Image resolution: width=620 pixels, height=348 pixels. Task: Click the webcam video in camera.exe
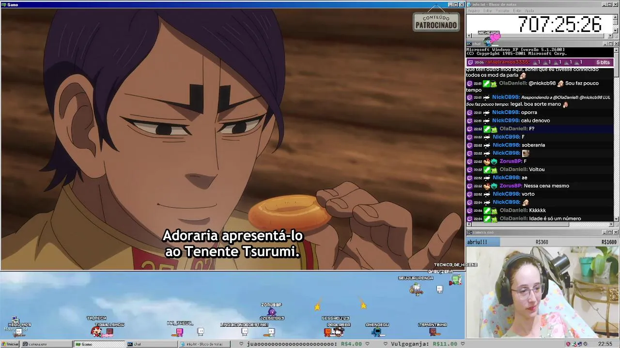coord(542,292)
